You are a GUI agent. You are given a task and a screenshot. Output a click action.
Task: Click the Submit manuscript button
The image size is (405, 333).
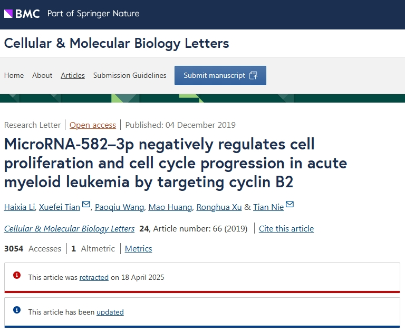point(220,76)
